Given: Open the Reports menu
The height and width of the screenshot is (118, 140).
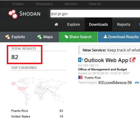Looking at the screenshot, I should 123,25.
